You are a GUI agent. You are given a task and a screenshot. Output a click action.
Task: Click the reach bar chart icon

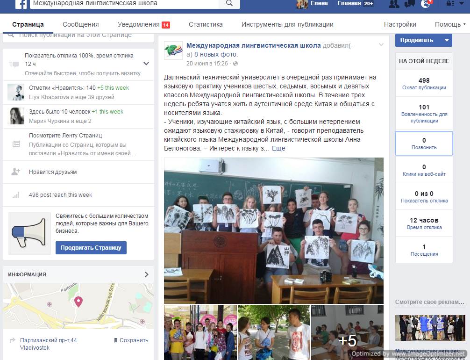coord(15,195)
